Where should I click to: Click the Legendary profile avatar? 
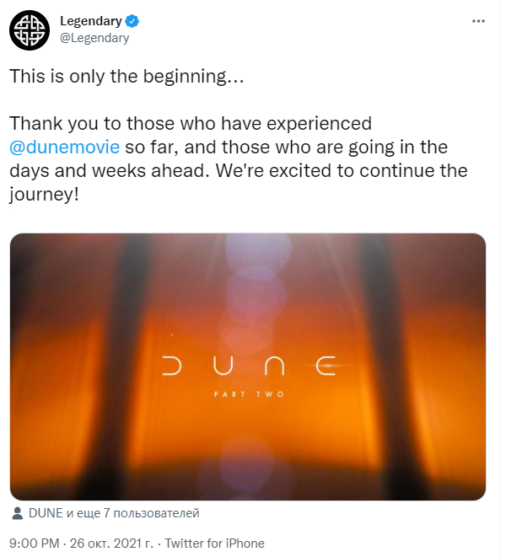(30, 30)
